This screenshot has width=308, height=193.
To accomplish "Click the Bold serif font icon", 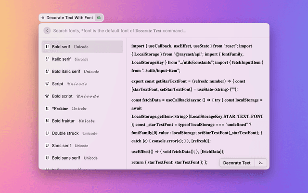I will tap(47, 47).
